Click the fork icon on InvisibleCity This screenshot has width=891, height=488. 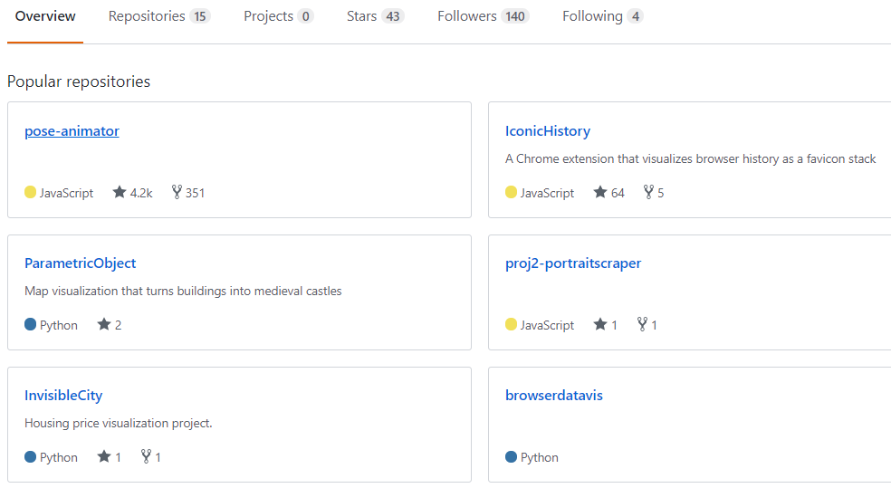(x=146, y=456)
